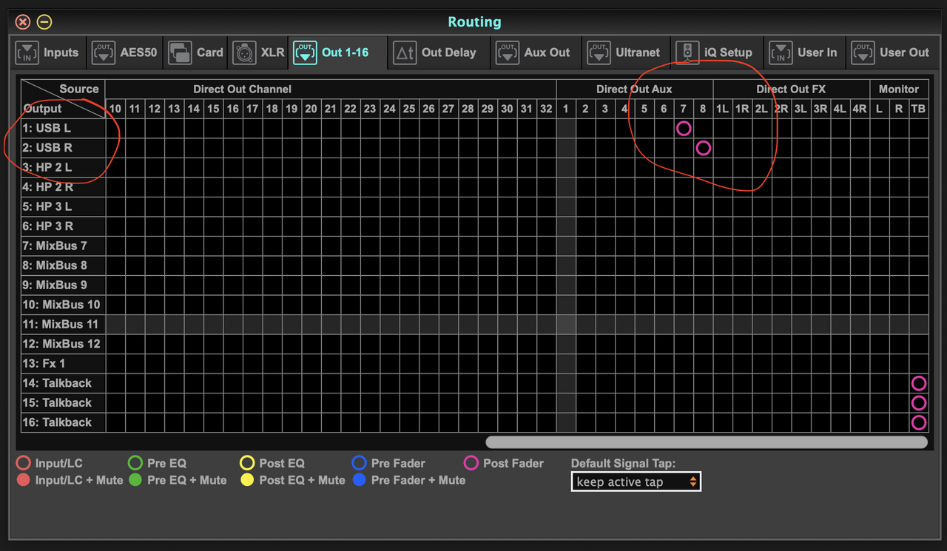Toggle the TB routing circle on output 16
The width and height of the screenshot is (947, 551).
tap(918, 422)
